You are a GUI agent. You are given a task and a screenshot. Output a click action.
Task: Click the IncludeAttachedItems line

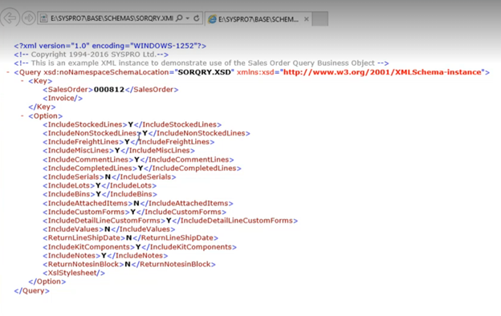[x=138, y=203]
